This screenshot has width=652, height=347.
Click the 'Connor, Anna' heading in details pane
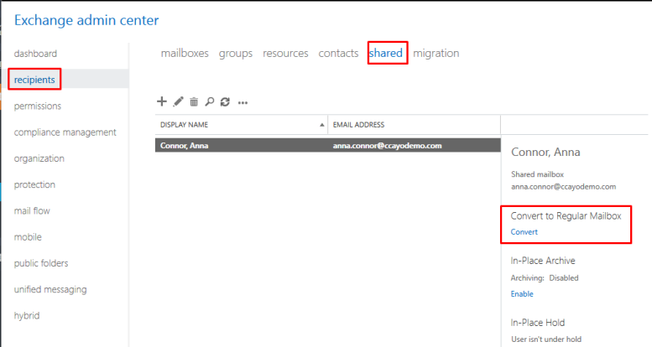point(545,152)
